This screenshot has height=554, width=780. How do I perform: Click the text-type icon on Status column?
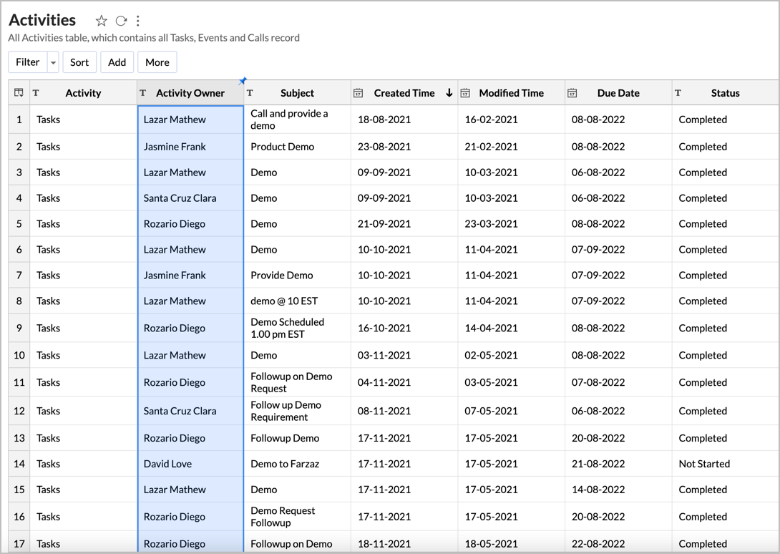(x=678, y=92)
